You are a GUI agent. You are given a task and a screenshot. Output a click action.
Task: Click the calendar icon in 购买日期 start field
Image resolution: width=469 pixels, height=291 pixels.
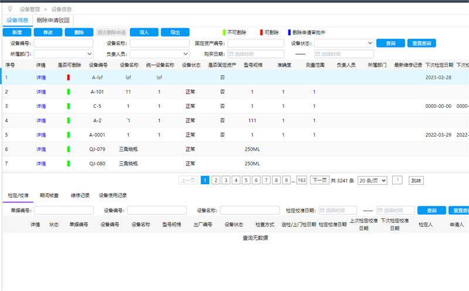[x=231, y=54]
